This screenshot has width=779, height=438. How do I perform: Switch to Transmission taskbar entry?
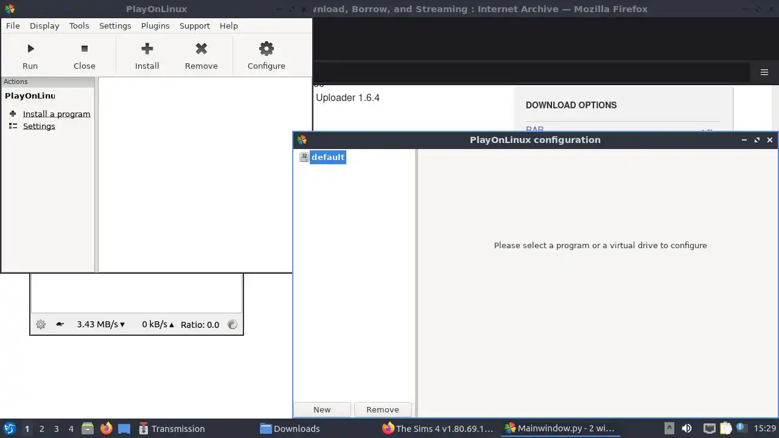172,428
